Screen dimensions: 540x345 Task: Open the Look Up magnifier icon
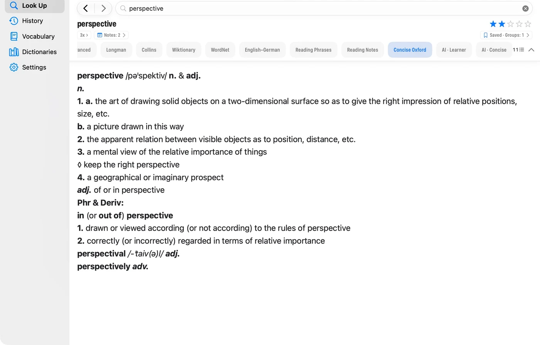click(x=14, y=5)
